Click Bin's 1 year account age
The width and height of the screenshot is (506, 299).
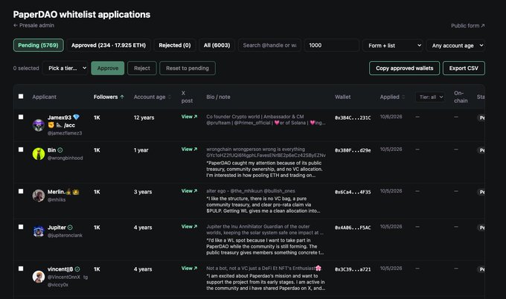pyautogui.click(x=141, y=150)
